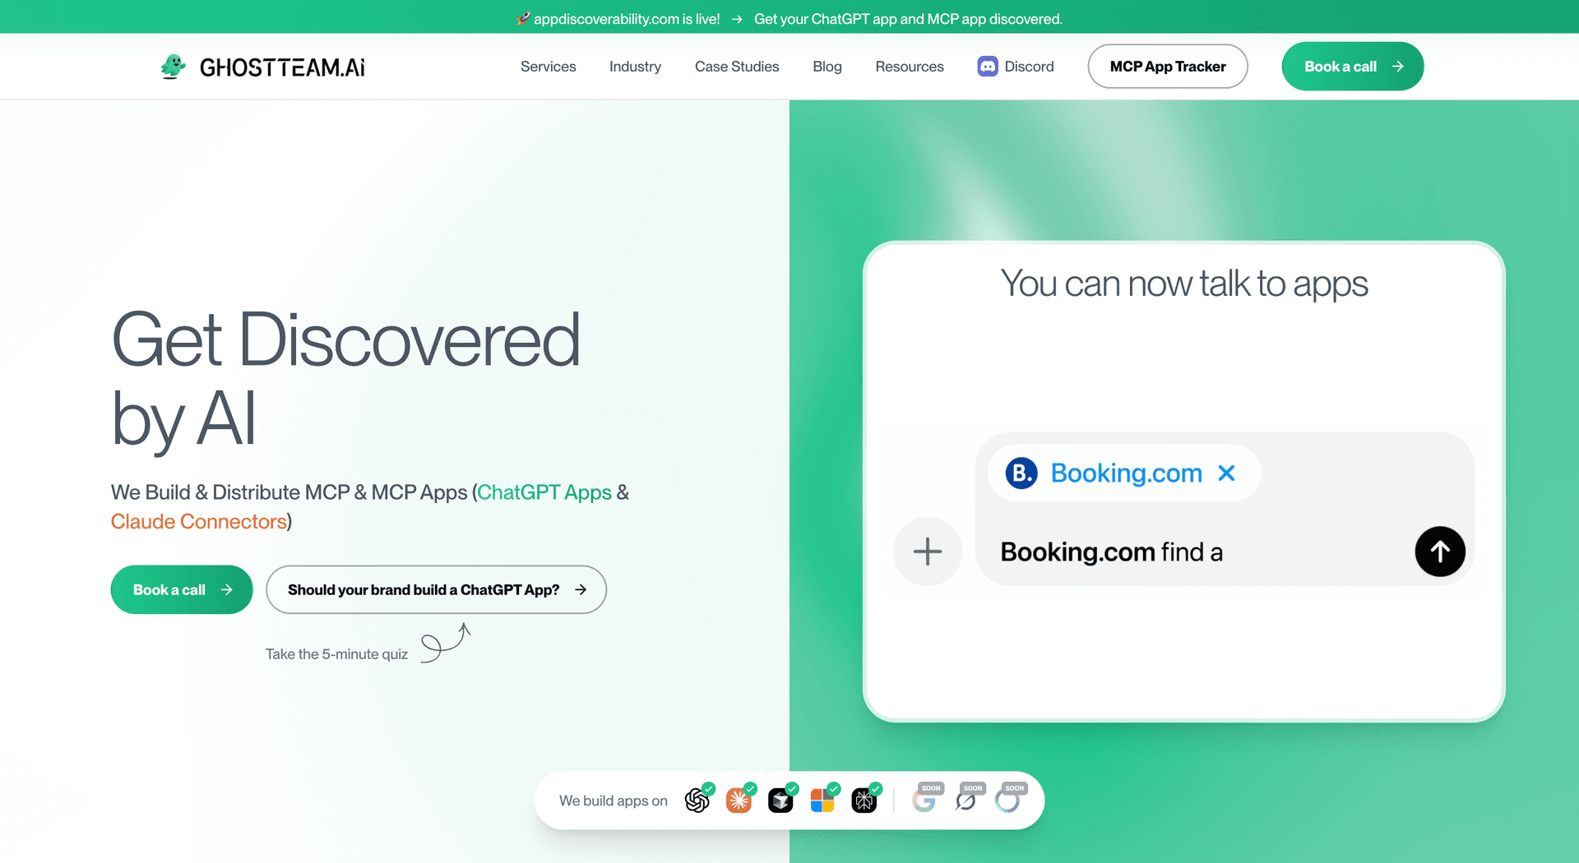Open the Services nav menu

549,67
